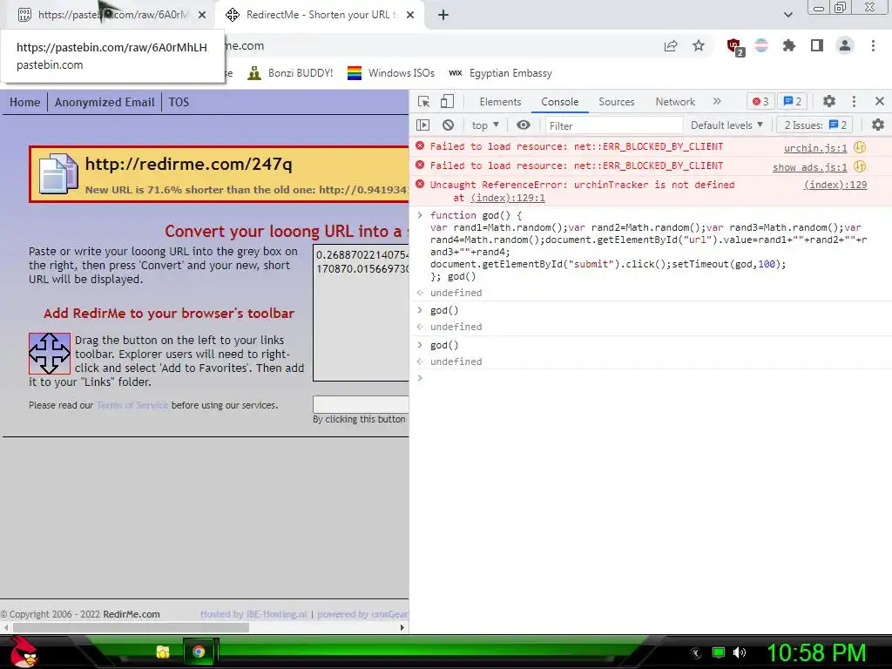This screenshot has width=892, height=669.
Task: Switch to the Sources tab
Action: [616, 102]
